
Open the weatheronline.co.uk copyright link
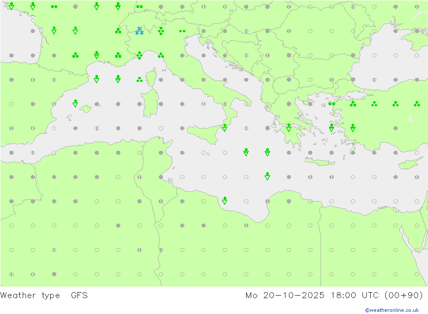click(392, 310)
